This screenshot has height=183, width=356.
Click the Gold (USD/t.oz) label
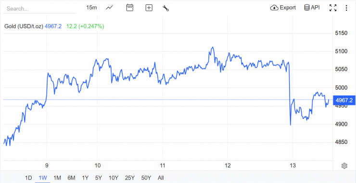click(24, 26)
